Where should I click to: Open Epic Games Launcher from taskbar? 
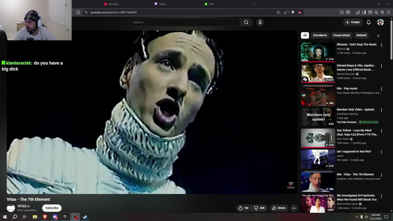[x=65, y=217]
